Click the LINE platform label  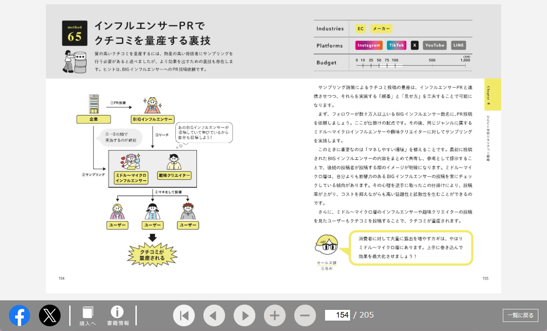(x=458, y=45)
